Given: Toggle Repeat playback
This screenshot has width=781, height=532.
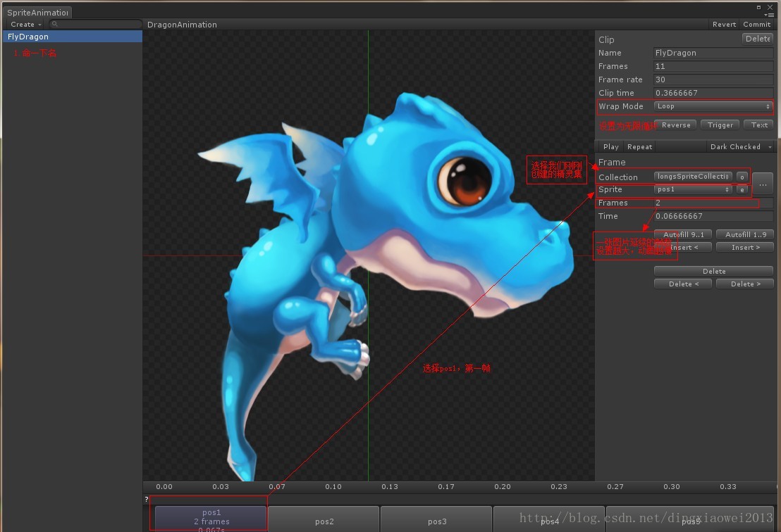Looking at the screenshot, I should click(x=639, y=146).
